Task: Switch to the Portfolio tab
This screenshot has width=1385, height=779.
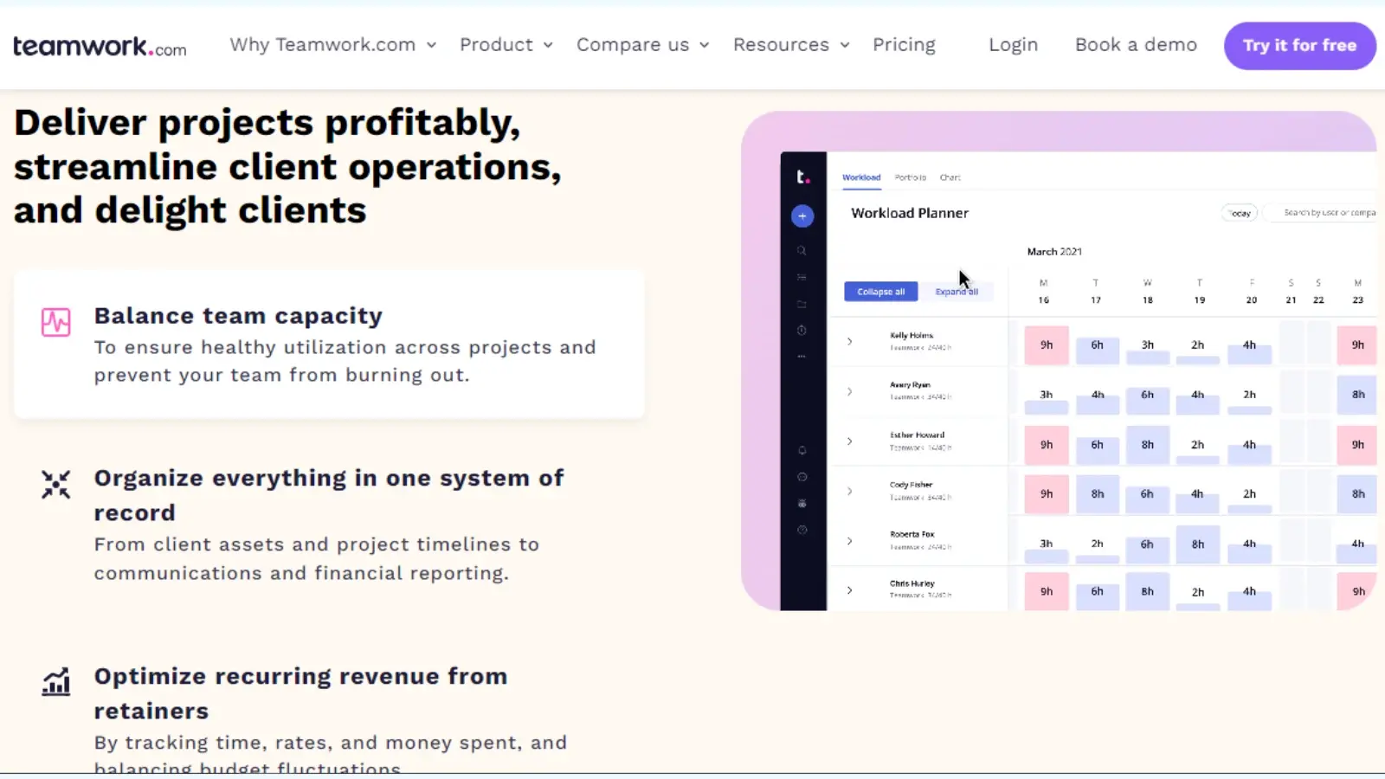Action: (910, 177)
